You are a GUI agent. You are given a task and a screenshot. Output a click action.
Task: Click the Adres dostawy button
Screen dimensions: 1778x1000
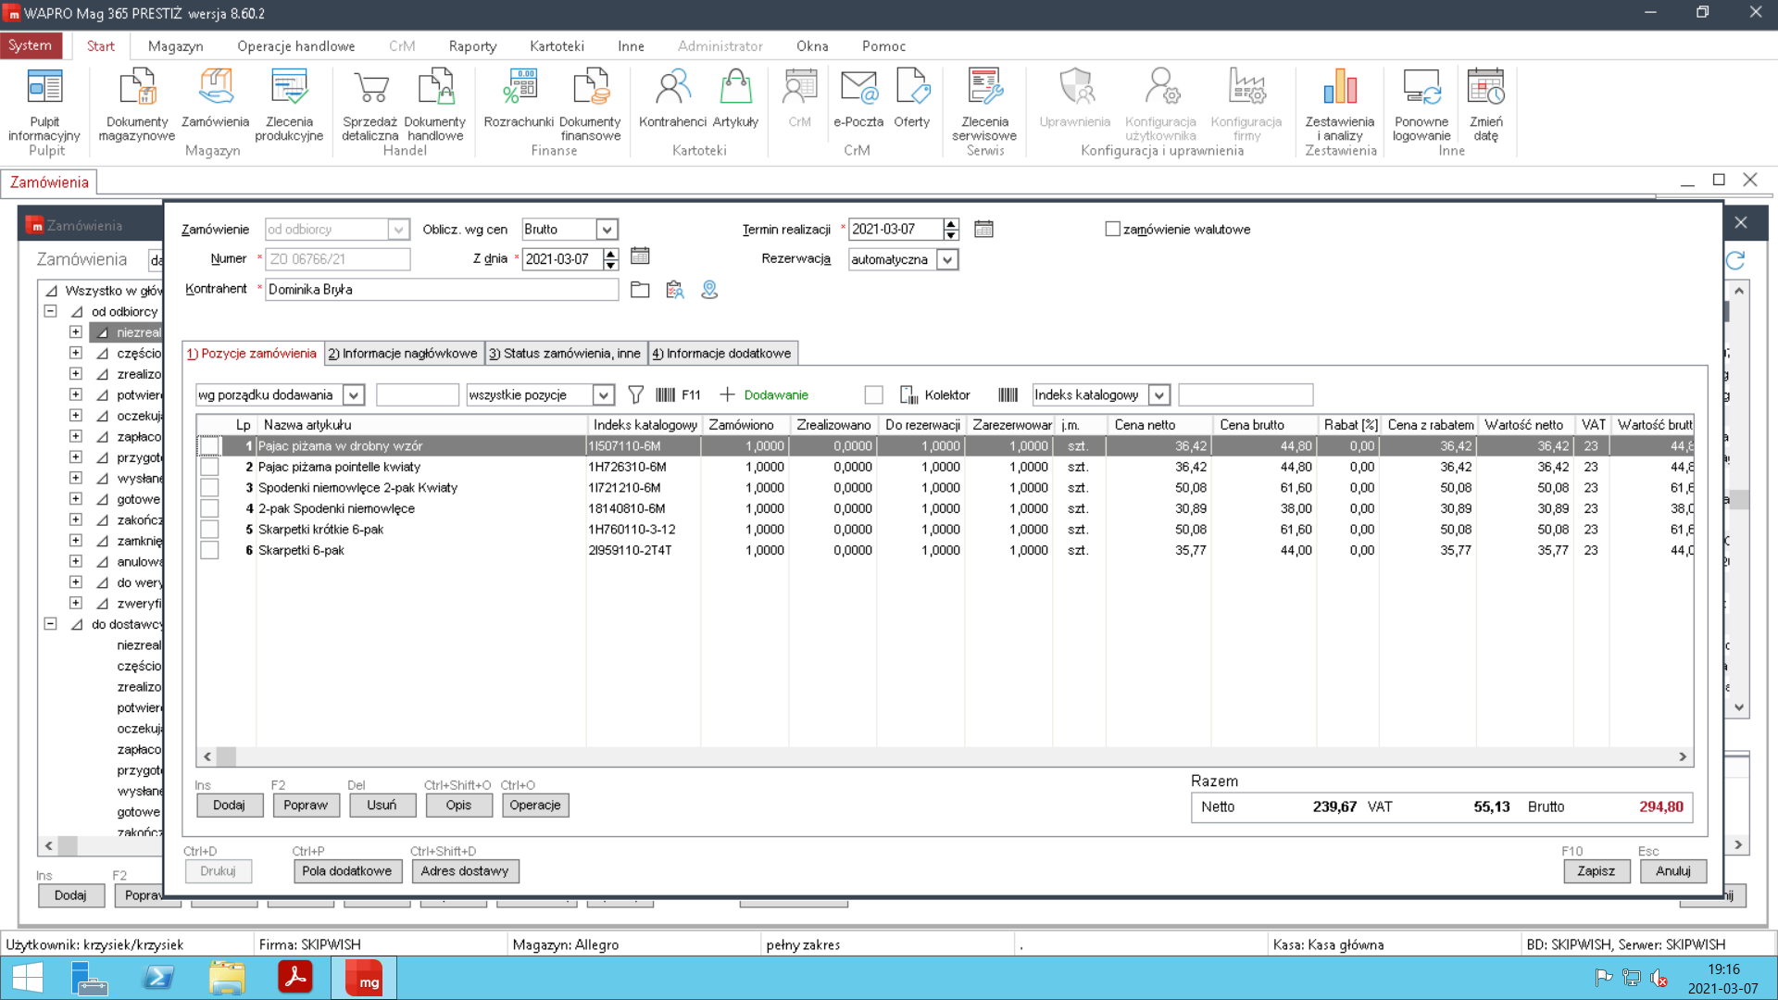pos(465,871)
